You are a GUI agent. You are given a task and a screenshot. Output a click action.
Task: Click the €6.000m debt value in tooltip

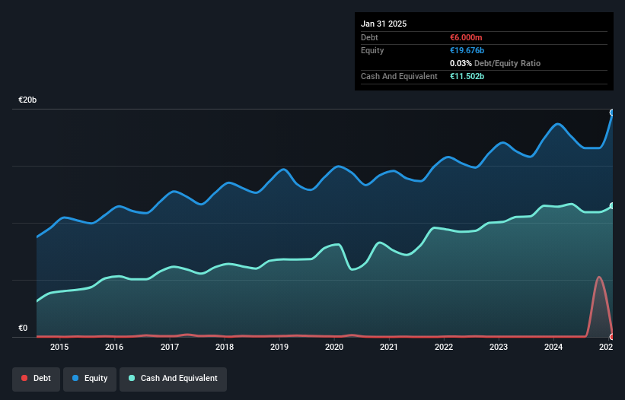(466, 37)
